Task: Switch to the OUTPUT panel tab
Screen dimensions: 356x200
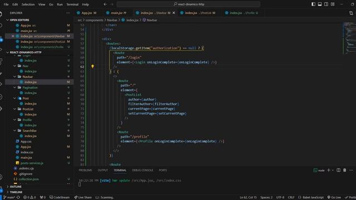Action: (102, 171)
